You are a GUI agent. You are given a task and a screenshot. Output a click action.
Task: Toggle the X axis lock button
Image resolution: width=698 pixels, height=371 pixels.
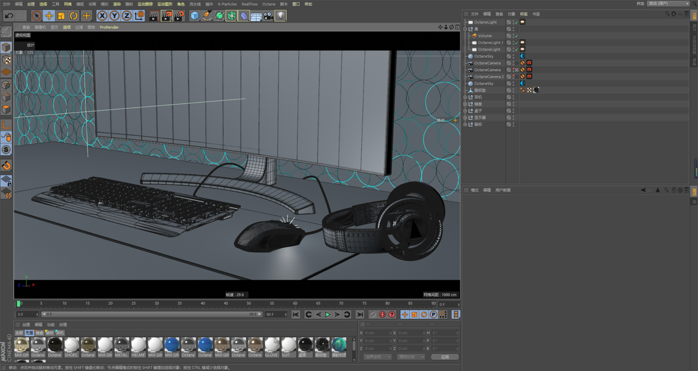[103, 15]
